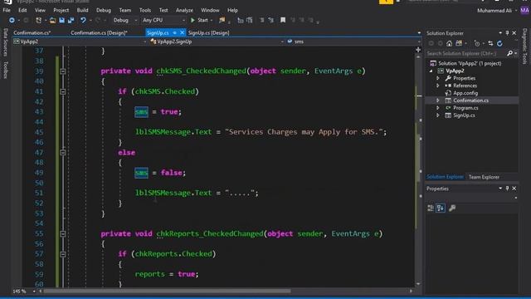Switch to SignUp.cs [Design] tab
Viewport: 531px width, 299px height.
[208, 33]
